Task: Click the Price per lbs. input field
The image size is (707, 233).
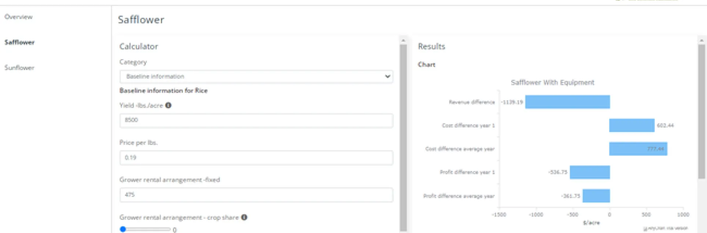Action: coord(256,158)
